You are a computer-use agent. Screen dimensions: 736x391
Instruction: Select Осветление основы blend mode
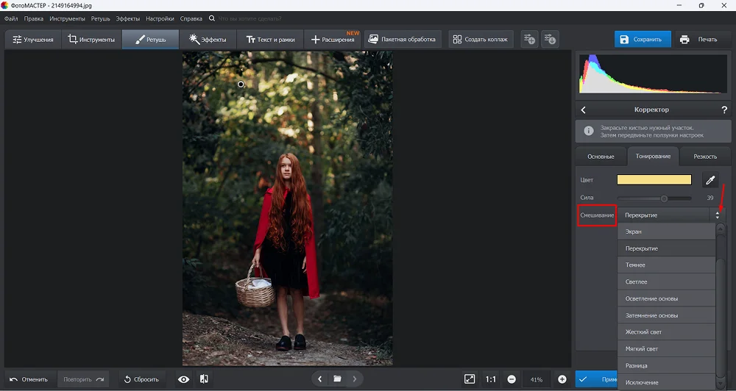[666, 298]
